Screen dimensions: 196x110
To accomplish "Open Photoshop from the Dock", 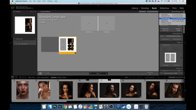I will [55, 107].
